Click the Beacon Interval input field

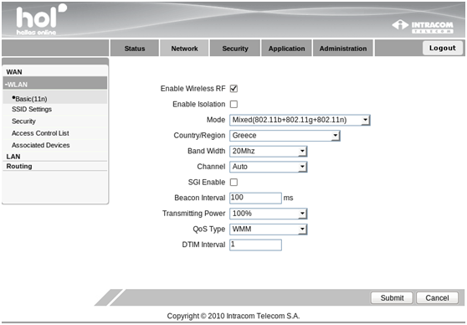(255, 198)
